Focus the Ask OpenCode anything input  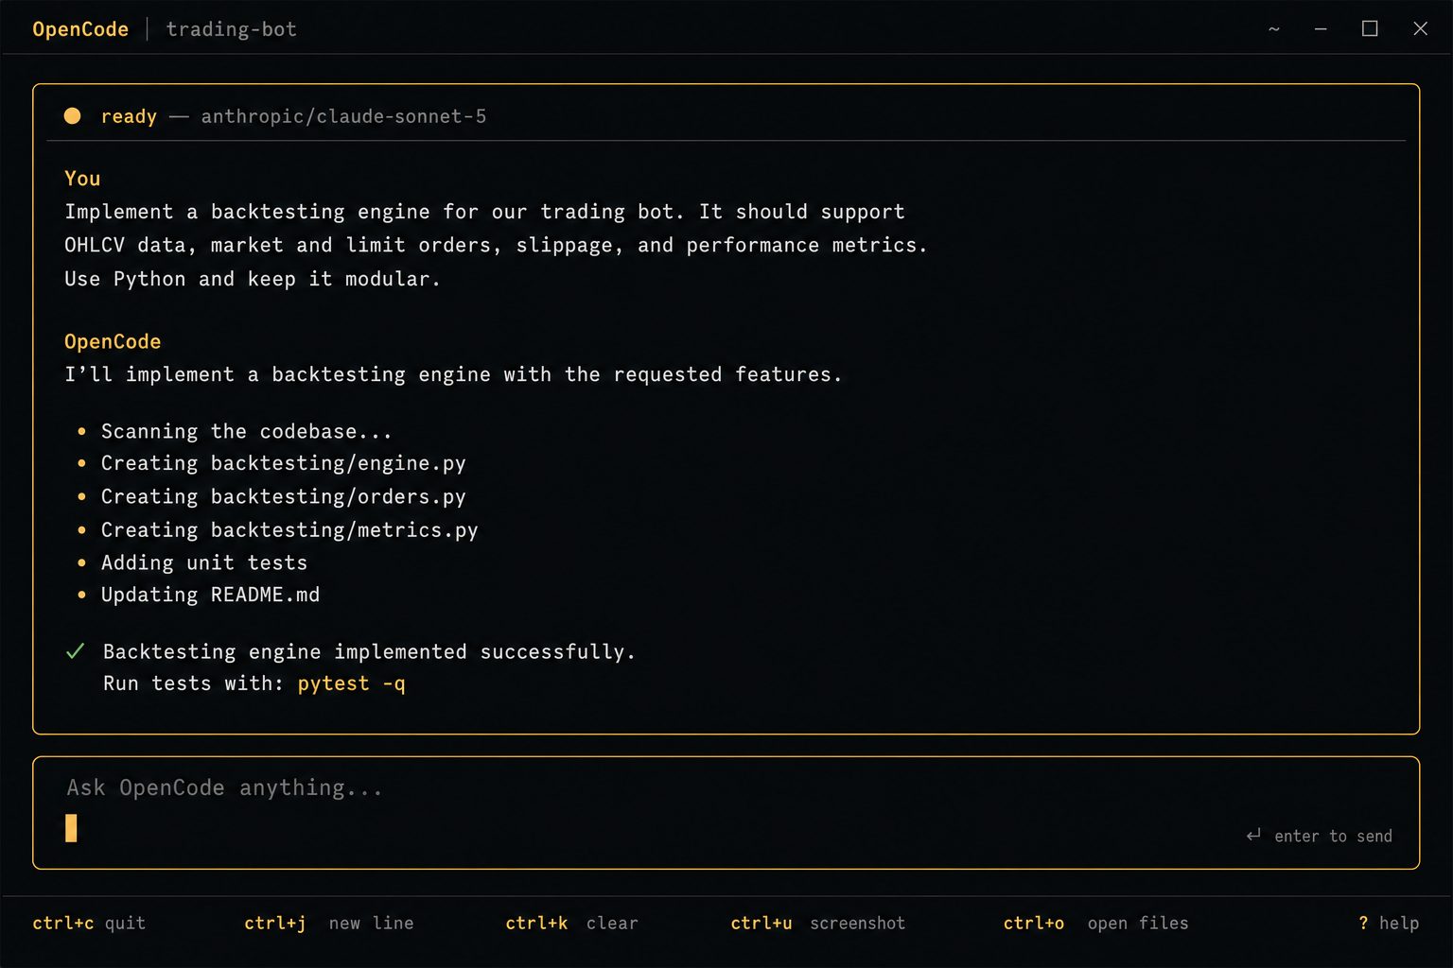(726, 812)
